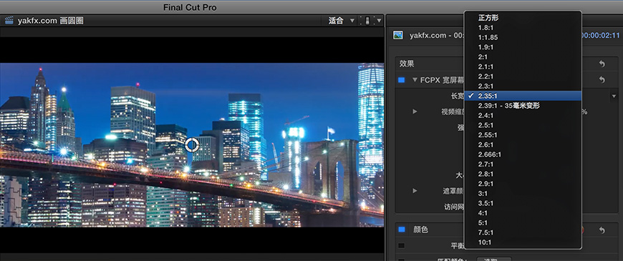Choose 2.3:1 aspect ratio

coord(523,86)
